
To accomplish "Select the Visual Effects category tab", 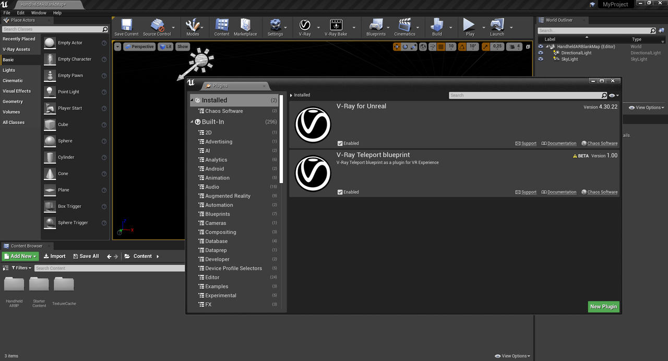I will [x=20, y=91].
